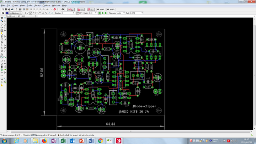This screenshot has width=256, height=144.
Task: Toggle the square via shape option
Action: [x=99, y=13]
